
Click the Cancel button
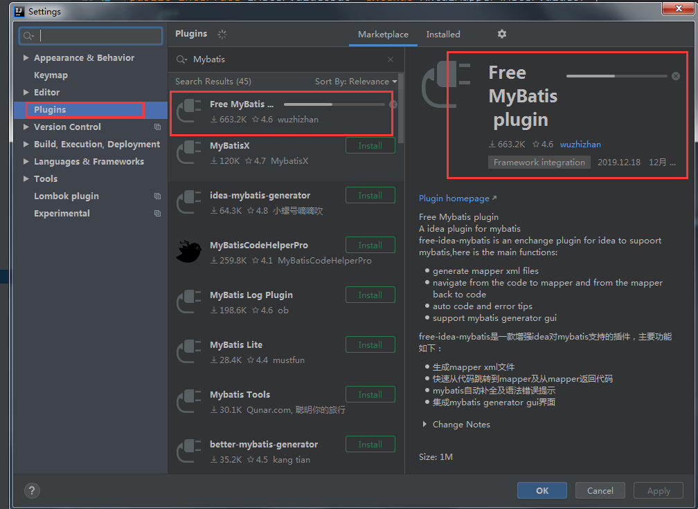[600, 491]
